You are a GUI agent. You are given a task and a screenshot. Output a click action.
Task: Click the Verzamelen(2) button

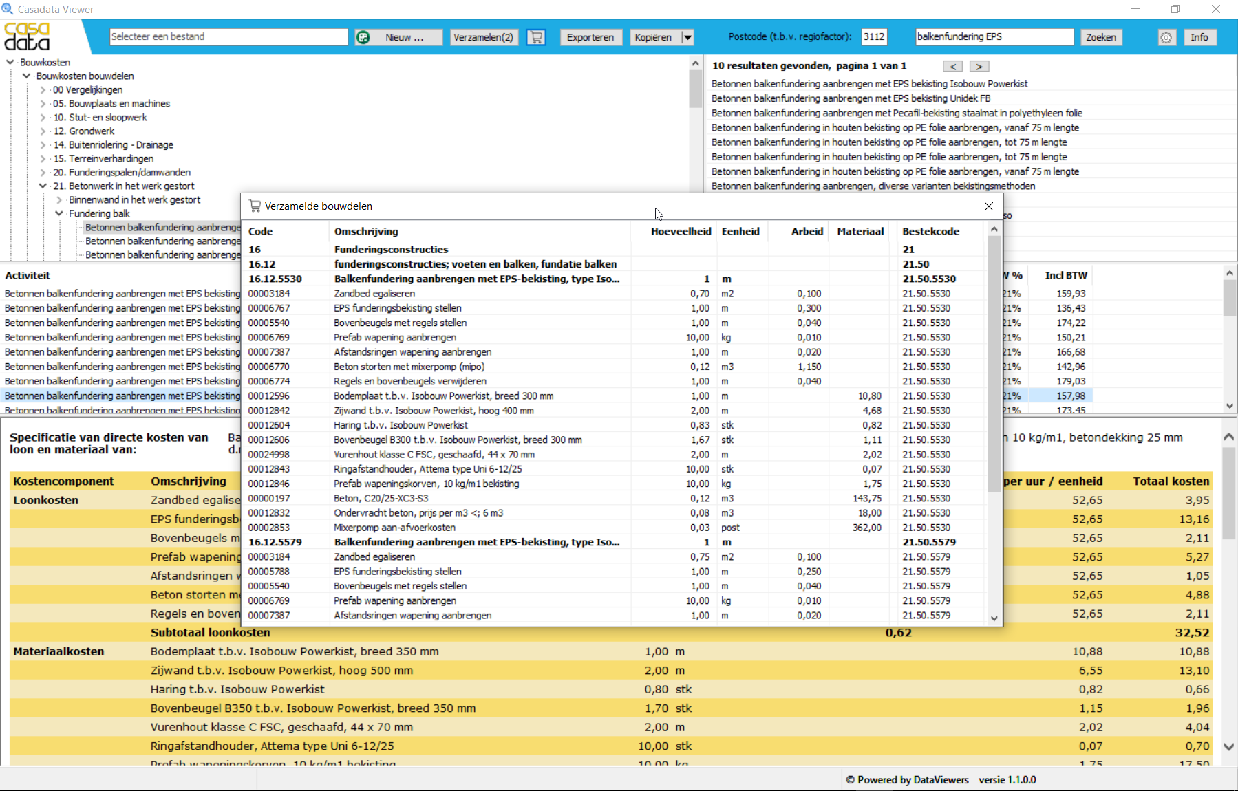point(483,37)
